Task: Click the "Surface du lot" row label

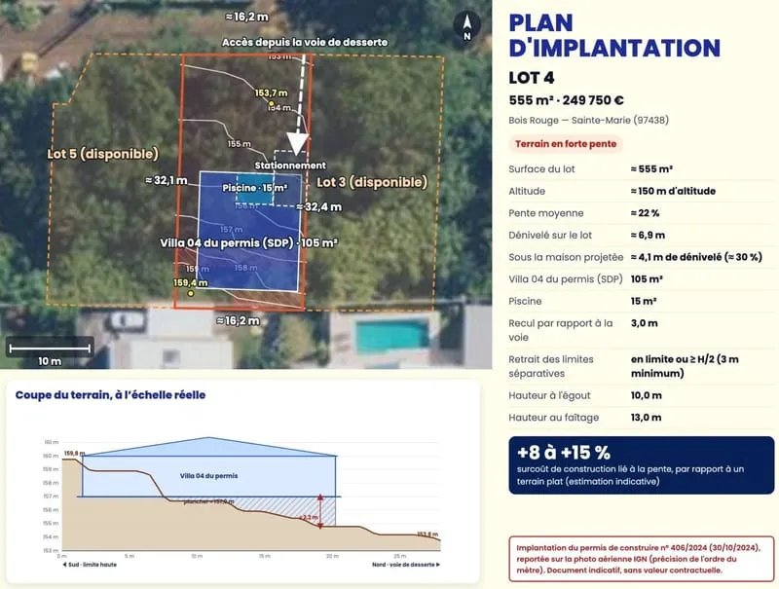Action: click(x=541, y=168)
